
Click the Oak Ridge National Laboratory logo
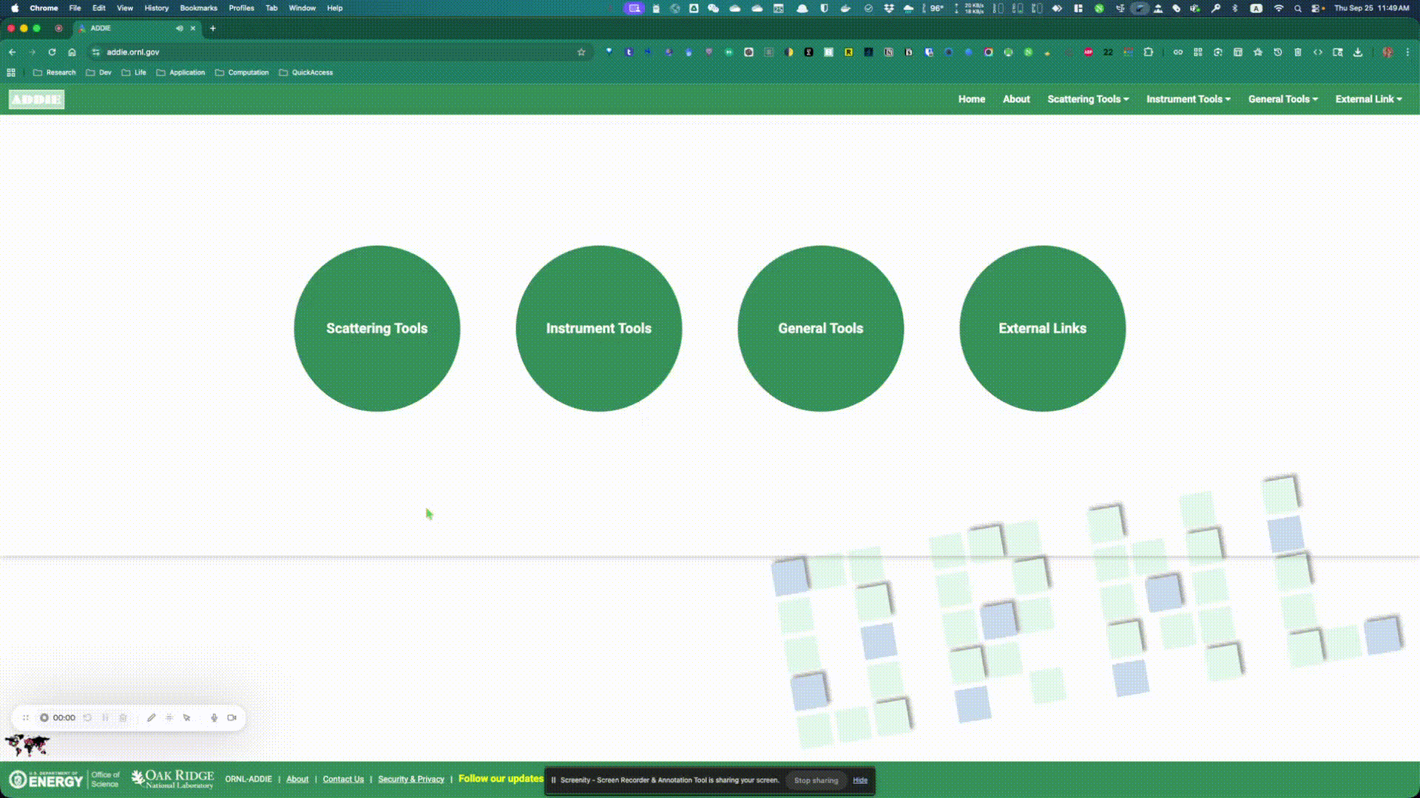[172, 778]
